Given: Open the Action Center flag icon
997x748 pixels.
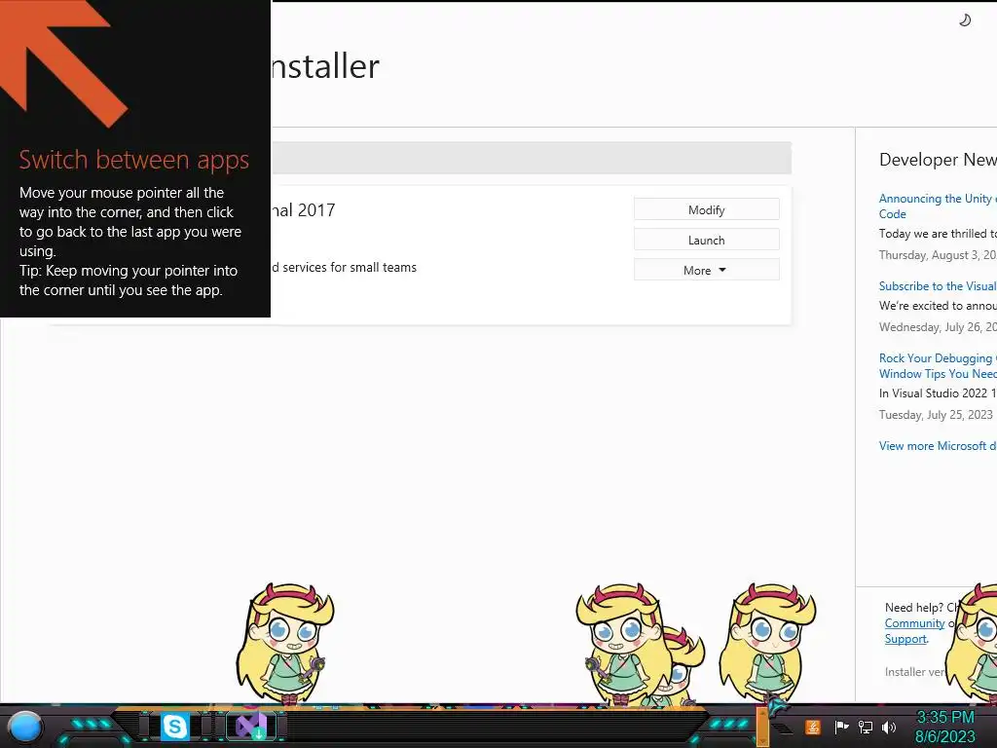Looking at the screenshot, I should [x=842, y=727].
